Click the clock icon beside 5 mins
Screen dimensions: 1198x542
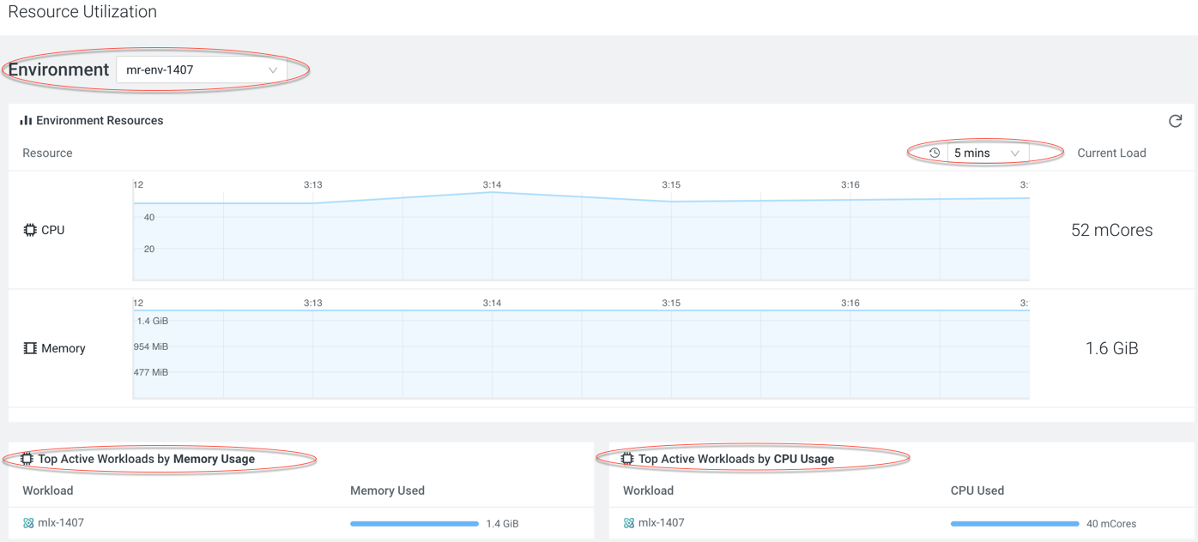[x=935, y=153]
